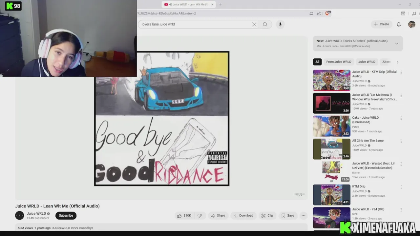Open the Cake (Unreleased) thumbnail
This screenshot has width=420, height=236.
click(332, 126)
